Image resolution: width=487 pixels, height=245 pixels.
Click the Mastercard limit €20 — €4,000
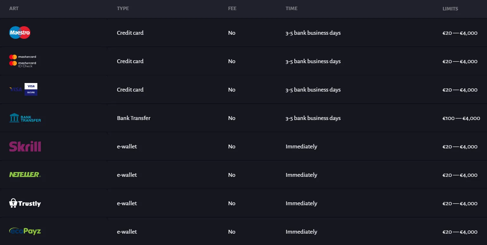click(x=460, y=61)
